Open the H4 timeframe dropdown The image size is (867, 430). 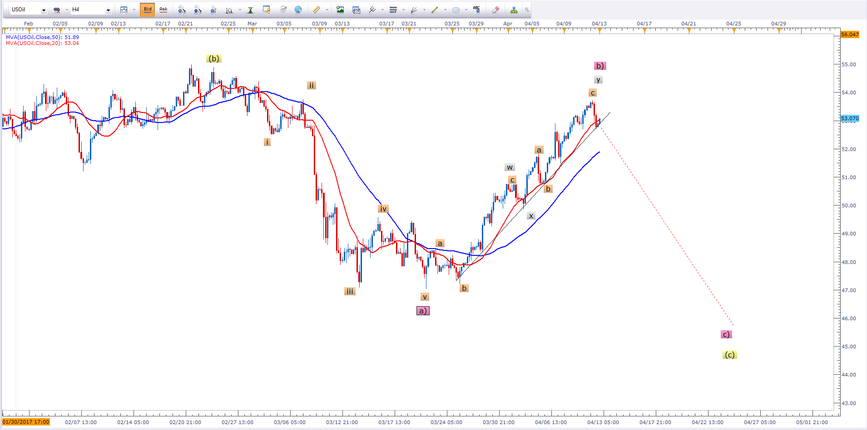pos(108,10)
